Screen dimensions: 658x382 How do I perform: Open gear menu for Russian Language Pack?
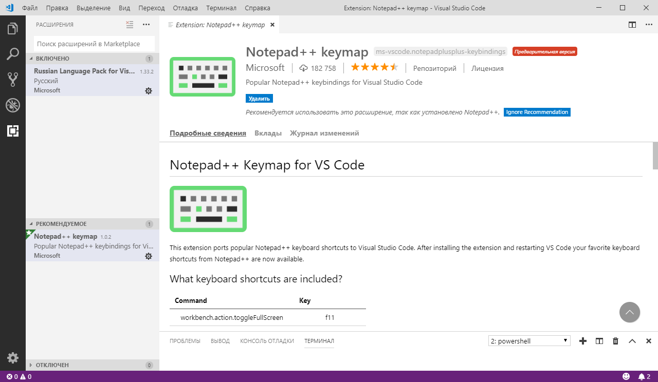click(x=149, y=91)
